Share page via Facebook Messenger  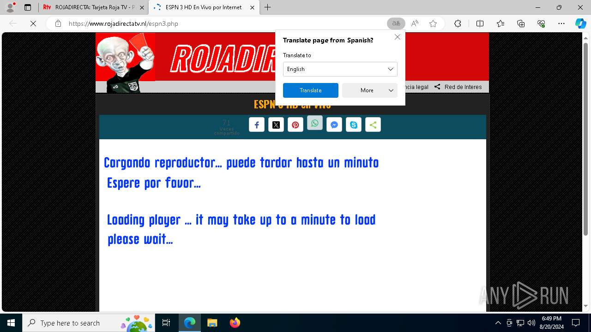(334, 125)
